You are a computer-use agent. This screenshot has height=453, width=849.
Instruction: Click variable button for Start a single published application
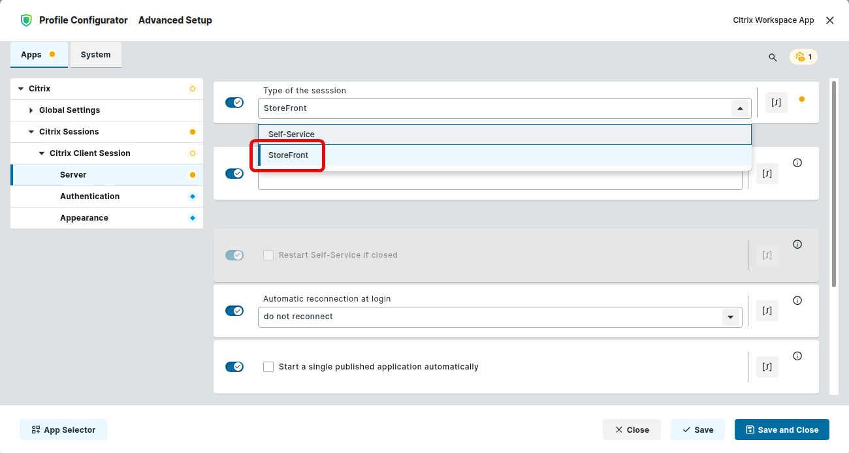pos(767,367)
